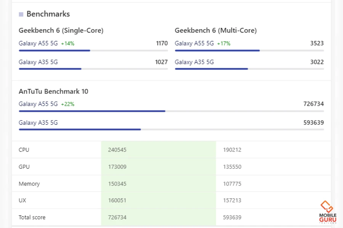Select the CPU row label
The image size is (343, 228).
point(24,150)
